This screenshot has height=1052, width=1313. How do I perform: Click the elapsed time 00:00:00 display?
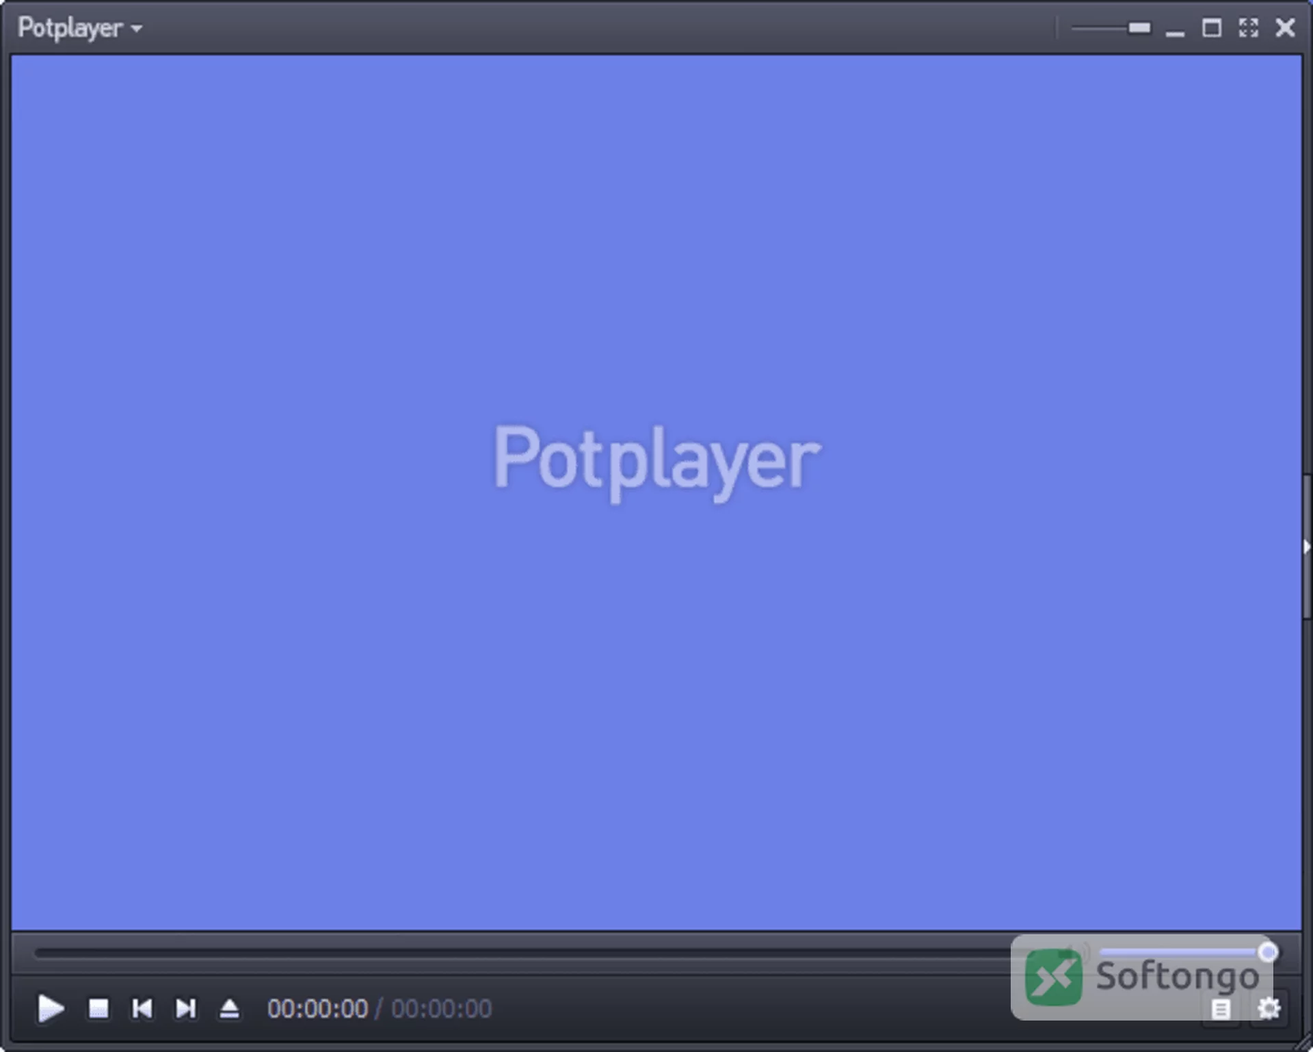317,1009
